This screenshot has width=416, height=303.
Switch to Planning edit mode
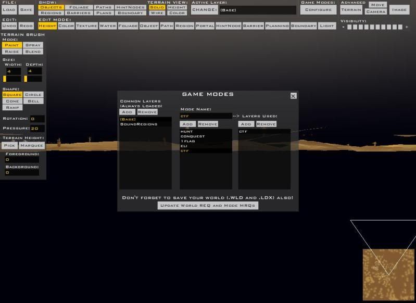(277, 26)
